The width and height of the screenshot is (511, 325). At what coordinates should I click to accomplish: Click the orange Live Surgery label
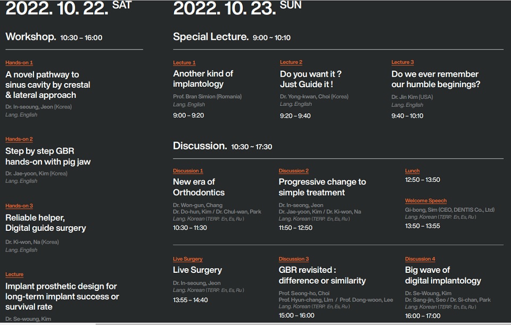tap(187, 259)
